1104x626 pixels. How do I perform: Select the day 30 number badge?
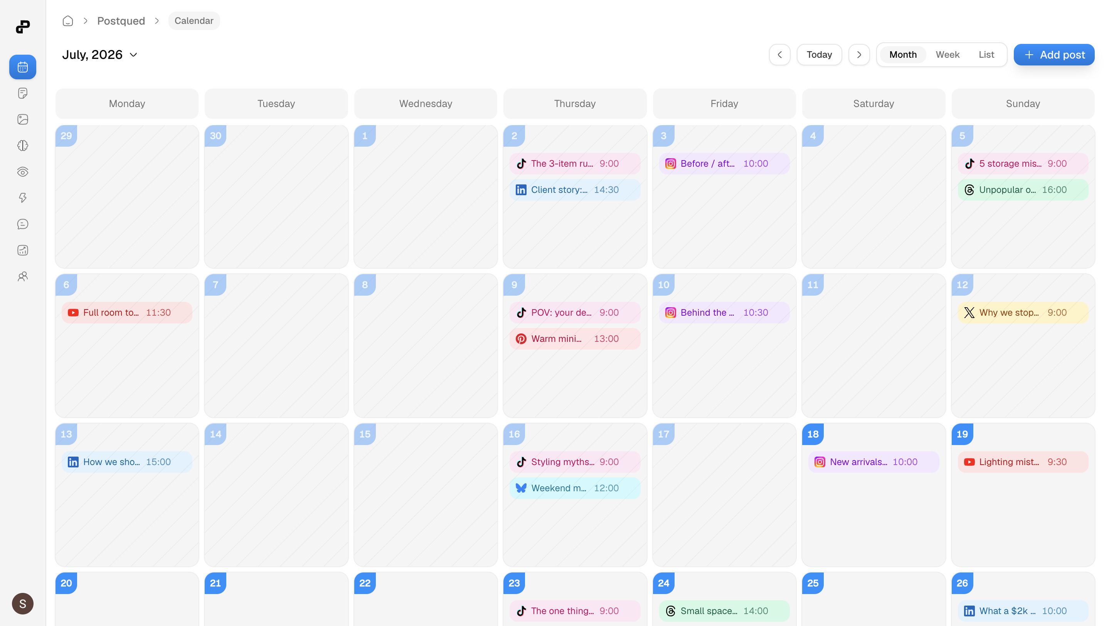click(x=215, y=136)
